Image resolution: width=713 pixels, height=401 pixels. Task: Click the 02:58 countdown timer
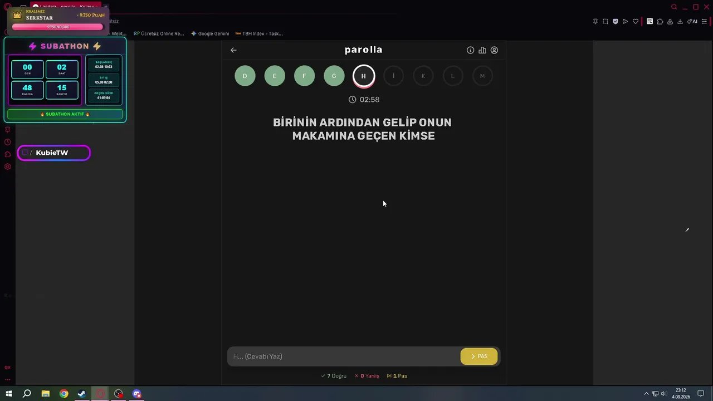point(364,100)
